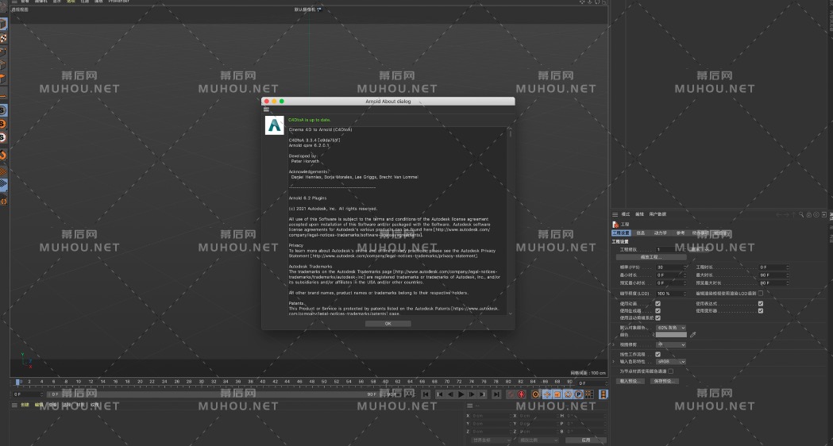Click the dotted grid PLA keyframe icon
Viewport: 833px width, 446px height.
click(x=589, y=394)
